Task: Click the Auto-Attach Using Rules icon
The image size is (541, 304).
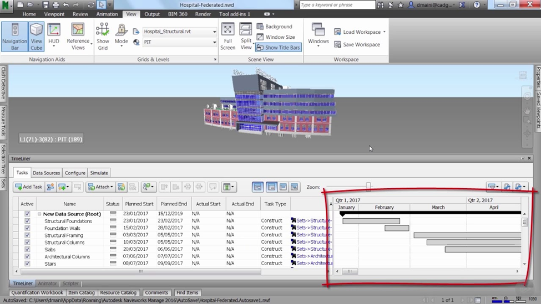Action: pos(121,187)
